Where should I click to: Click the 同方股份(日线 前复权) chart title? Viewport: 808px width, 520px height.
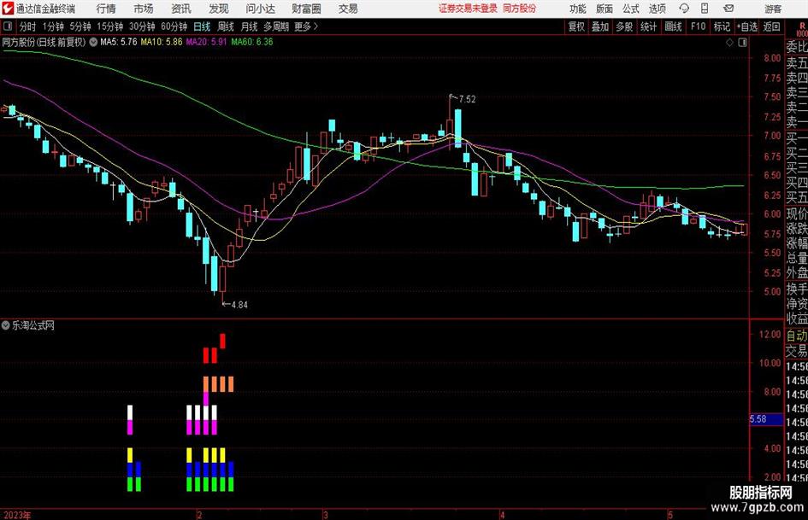(44, 42)
